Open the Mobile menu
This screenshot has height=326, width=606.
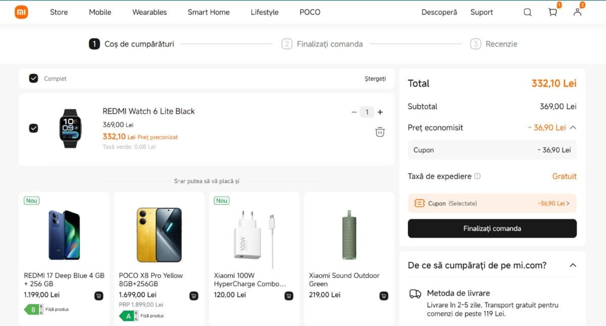(x=100, y=12)
